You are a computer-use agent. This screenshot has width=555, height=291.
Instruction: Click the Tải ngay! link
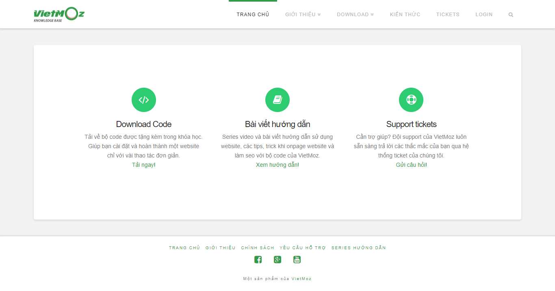coord(143,165)
